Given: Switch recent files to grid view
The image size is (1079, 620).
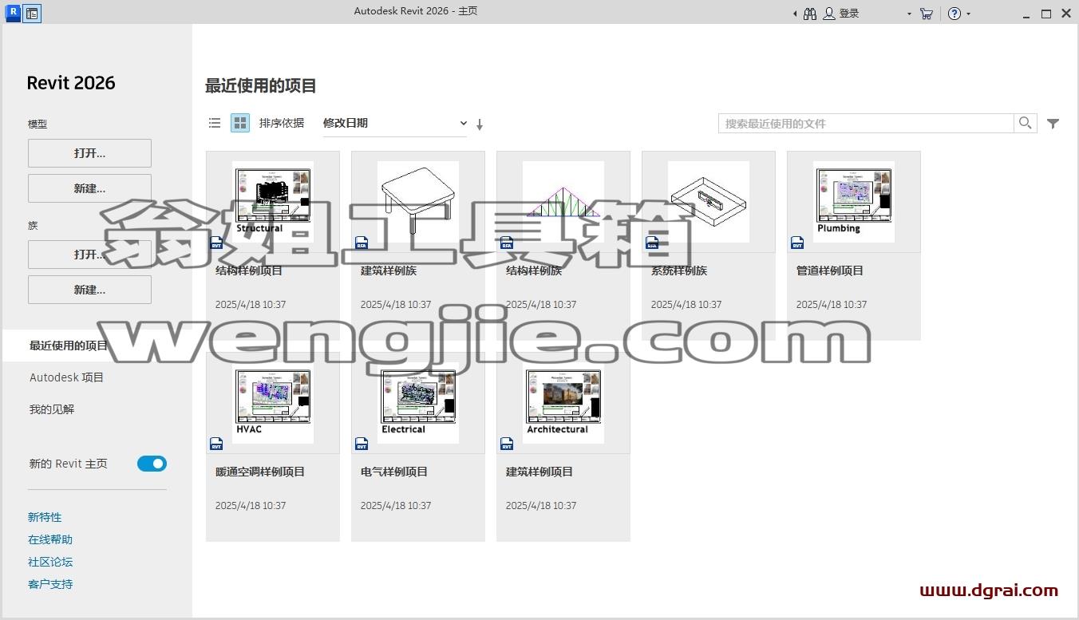Looking at the screenshot, I should pos(240,123).
